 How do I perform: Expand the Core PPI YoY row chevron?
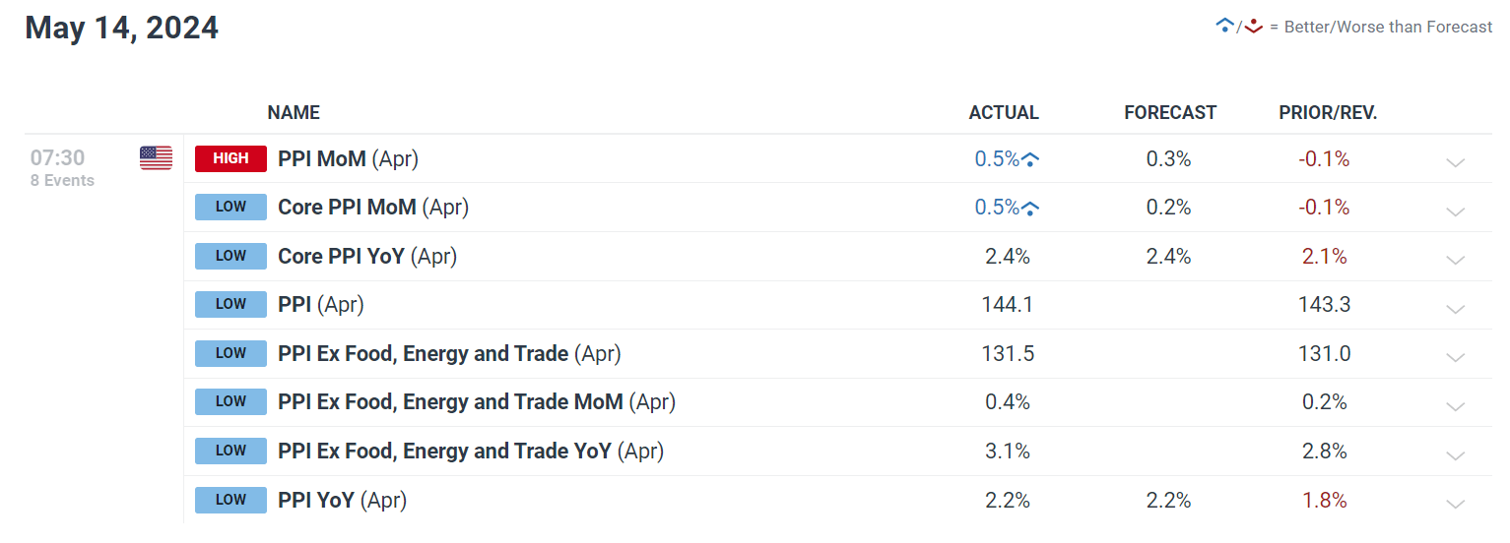tap(1455, 260)
